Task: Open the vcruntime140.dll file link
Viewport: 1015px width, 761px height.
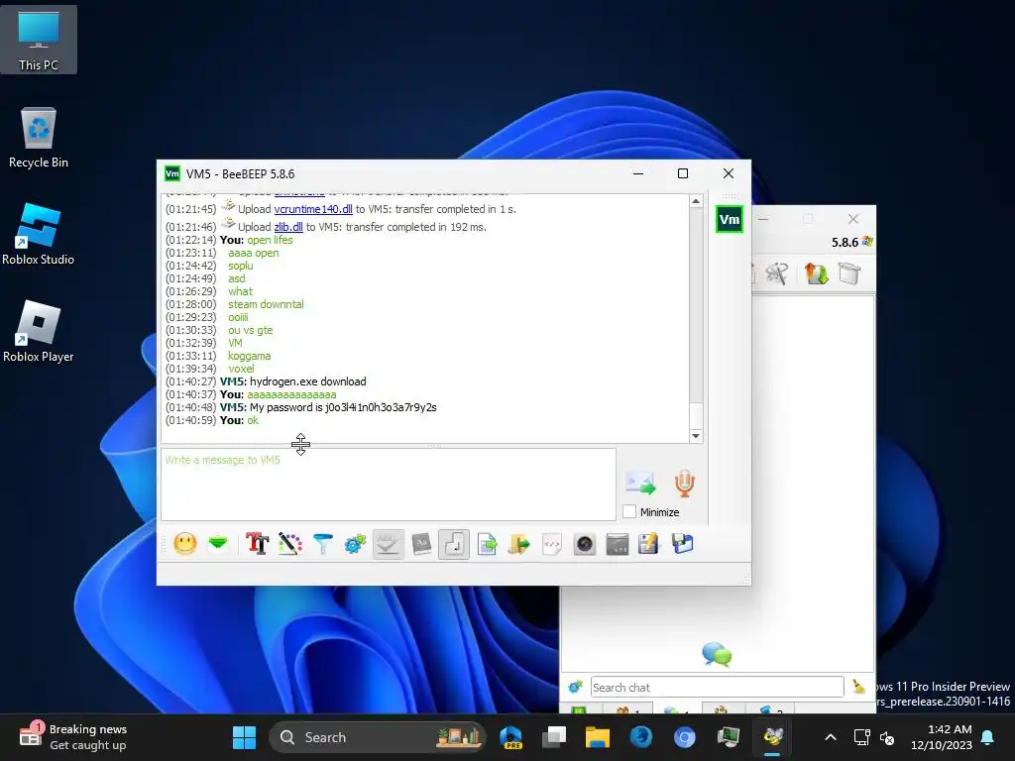Action: 313,209
